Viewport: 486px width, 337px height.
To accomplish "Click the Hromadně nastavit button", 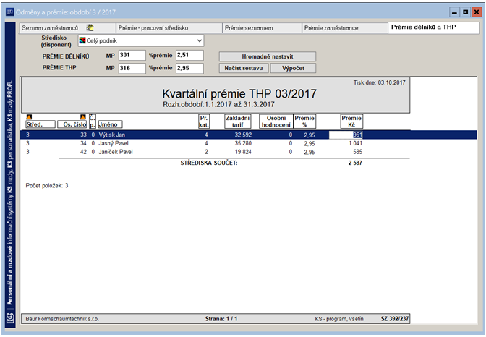I will click(x=268, y=56).
